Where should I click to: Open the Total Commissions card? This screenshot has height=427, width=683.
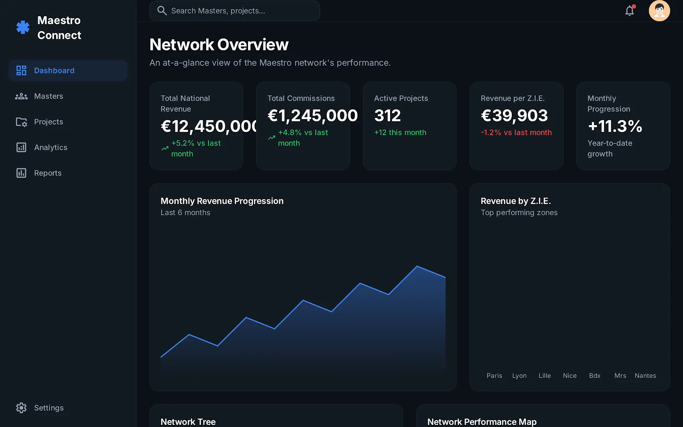pyautogui.click(x=303, y=126)
